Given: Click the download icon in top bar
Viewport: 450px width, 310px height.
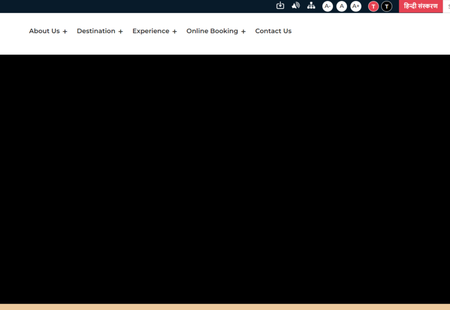Looking at the screenshot, I should [x=280, y=6].
